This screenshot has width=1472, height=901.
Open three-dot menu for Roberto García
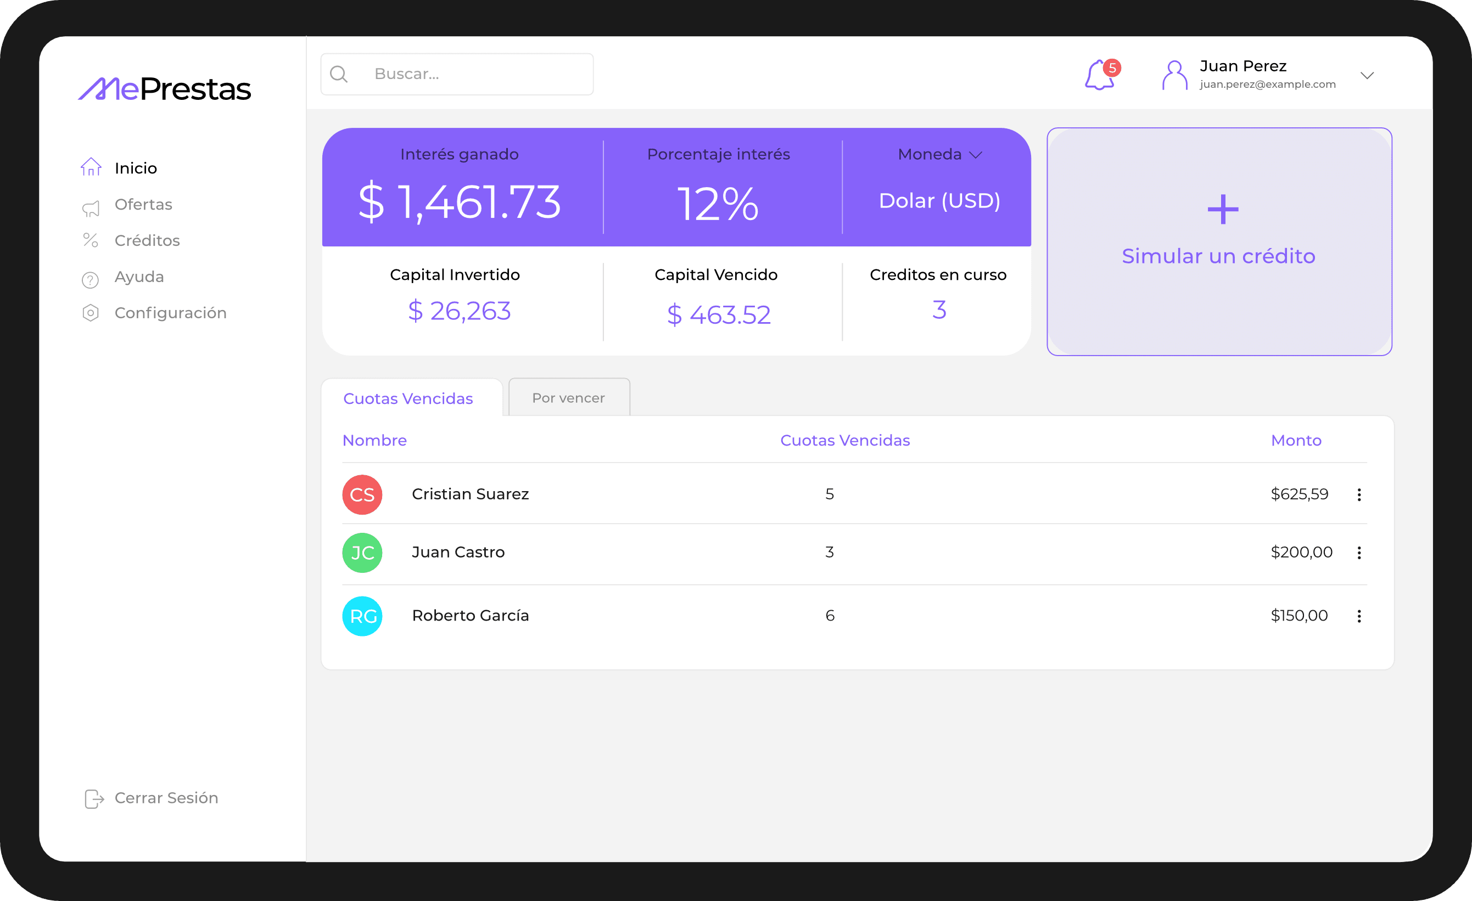click(x=1358, y=616)
